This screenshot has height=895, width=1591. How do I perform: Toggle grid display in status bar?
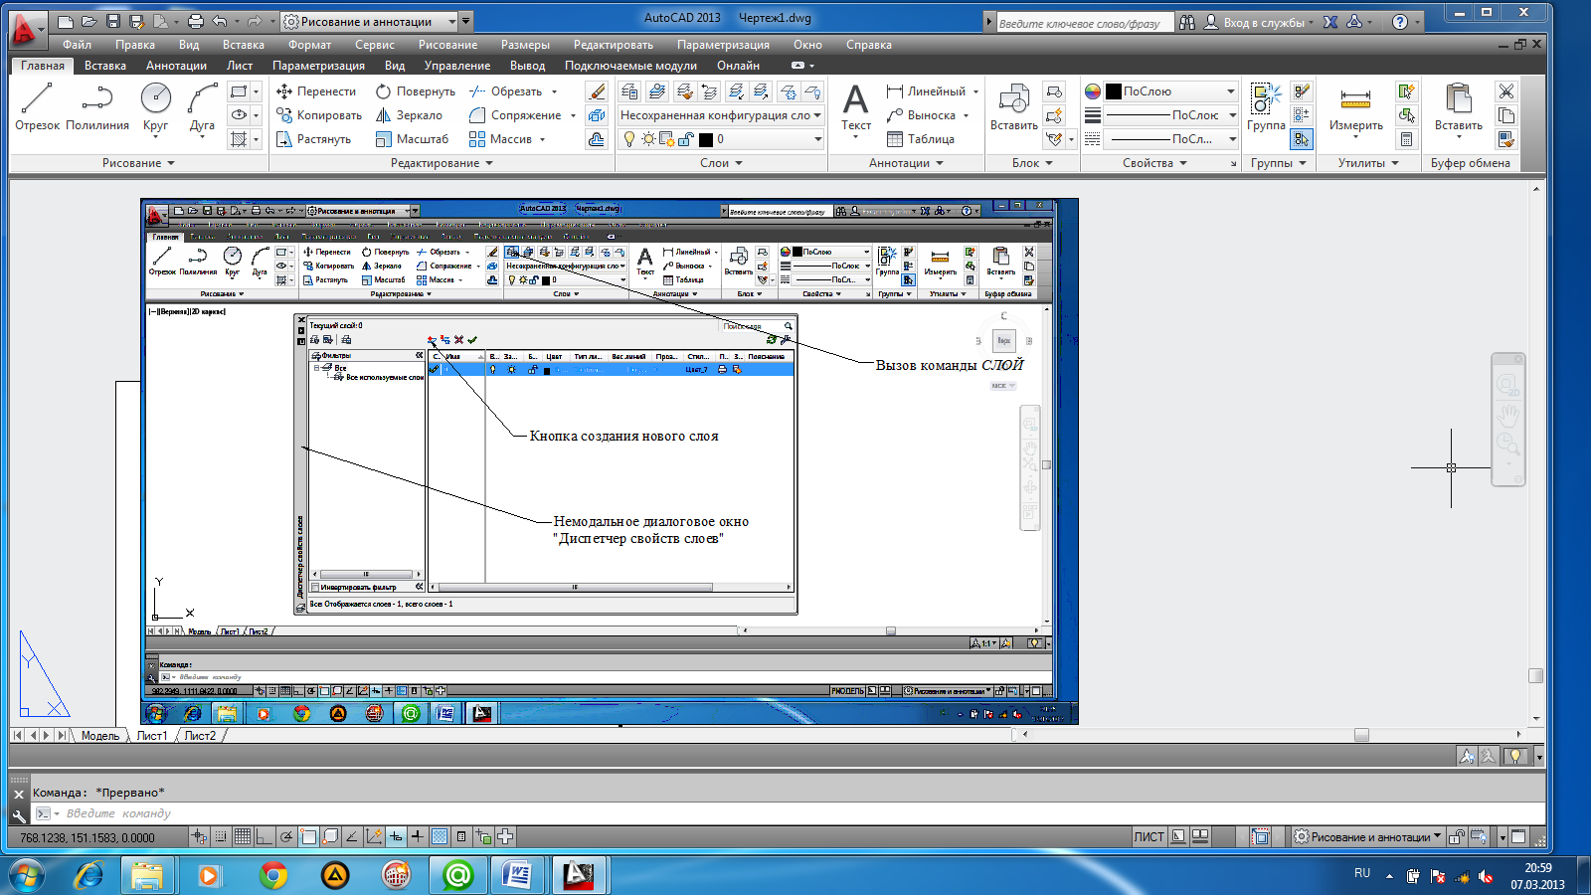tap(243, 837)
